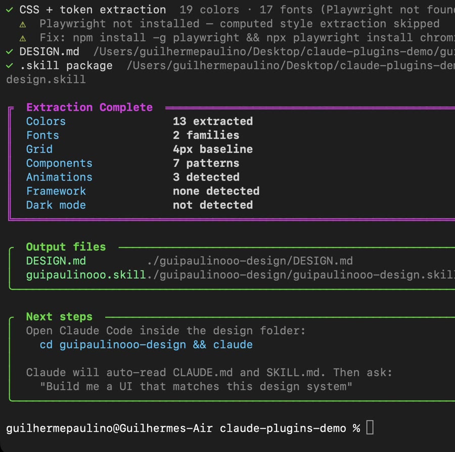This screenshot has width=455, height=452.
Task: Select 'Playwright not installed — computed style extraction skipped'
Action: pyautogui.click(x=240, y=24)
